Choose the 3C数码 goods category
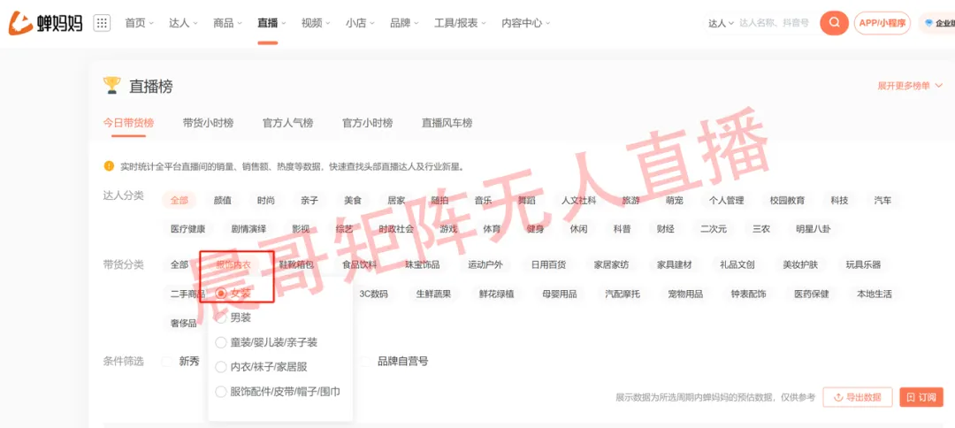The width and height of the screenshot is (955, 428). click(x=373, y=294)
